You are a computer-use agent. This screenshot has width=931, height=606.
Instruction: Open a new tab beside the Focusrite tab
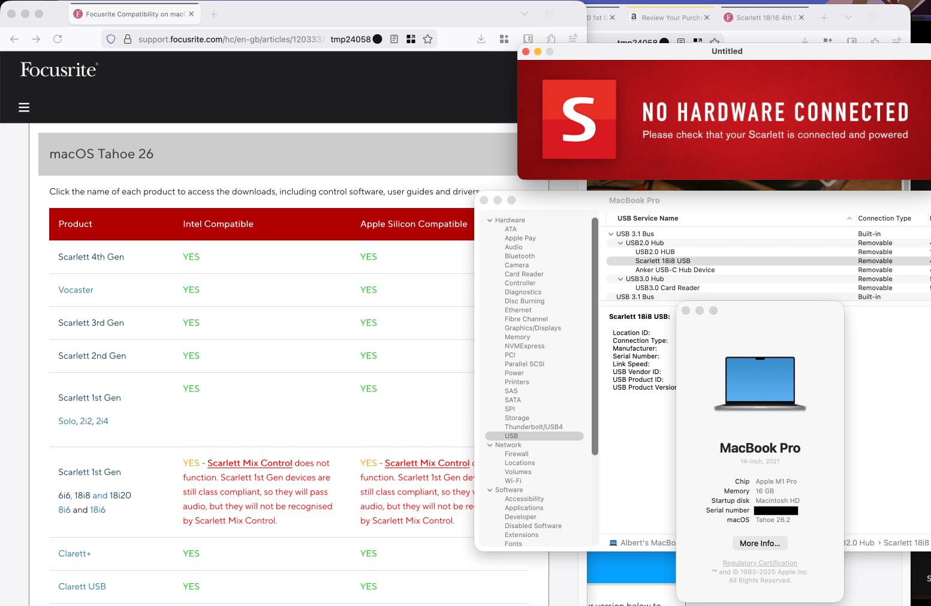pyautogui.click(x=213, y=14)
